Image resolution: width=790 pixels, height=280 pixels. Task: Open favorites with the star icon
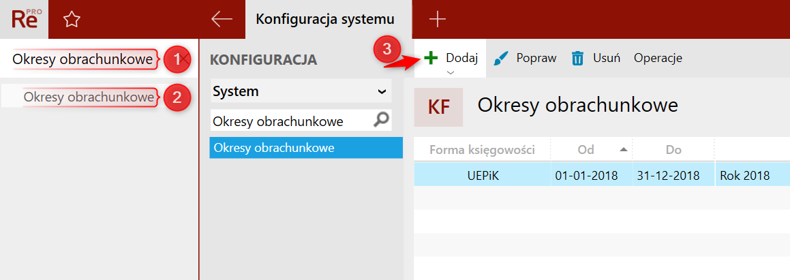click(72, 20)
